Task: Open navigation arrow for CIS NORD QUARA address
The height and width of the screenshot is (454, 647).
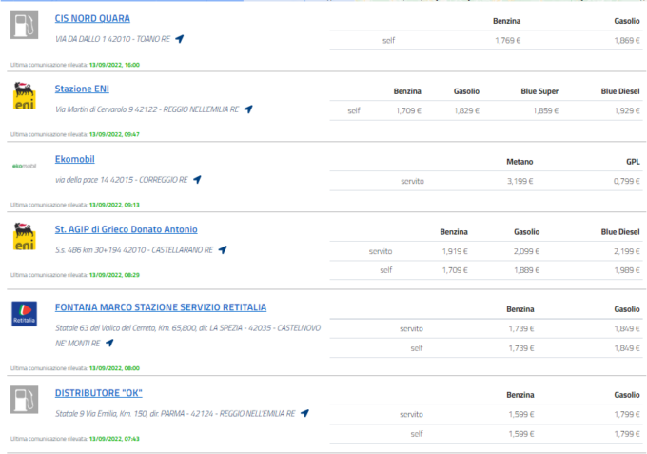Action: point(180,39)
